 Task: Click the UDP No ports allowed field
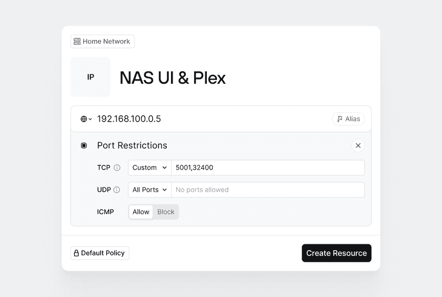pyautogui.click(x=267, y=190)
